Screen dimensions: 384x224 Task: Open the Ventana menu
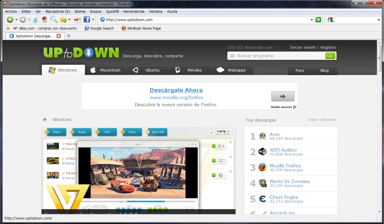pyautogui.click(x=156, y=11)
